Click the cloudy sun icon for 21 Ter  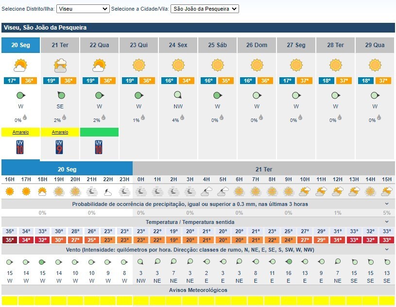tap(60, 65)
